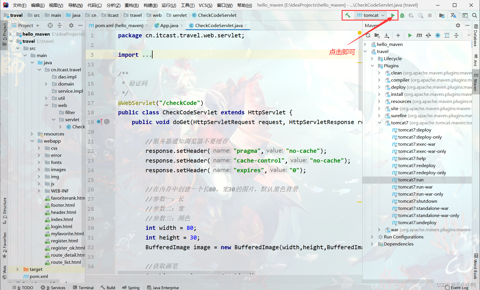Screen dimensions: 480x290
Task: Open Spring tool window
Action: (x=131, y=287)
